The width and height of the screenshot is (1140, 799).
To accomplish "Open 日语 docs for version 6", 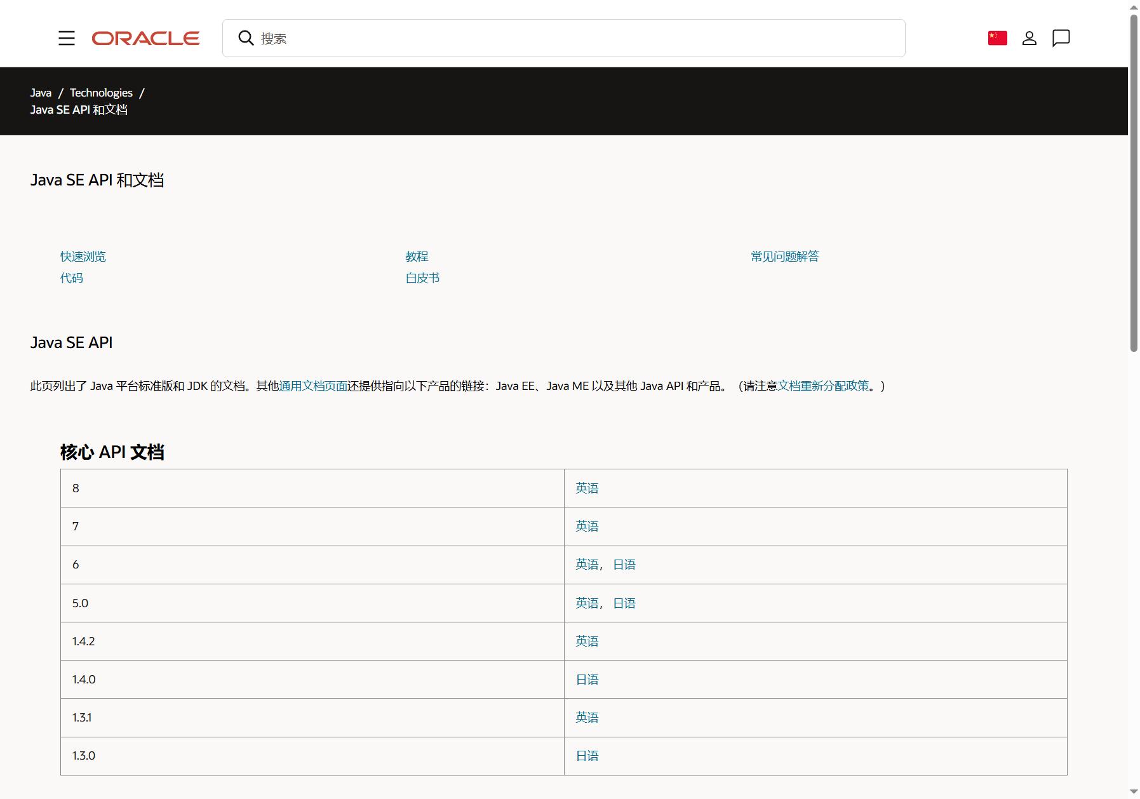I will click(624, 565).
